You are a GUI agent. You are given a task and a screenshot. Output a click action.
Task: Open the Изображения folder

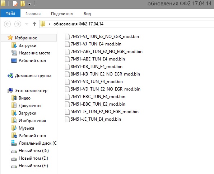pos(32,121)
